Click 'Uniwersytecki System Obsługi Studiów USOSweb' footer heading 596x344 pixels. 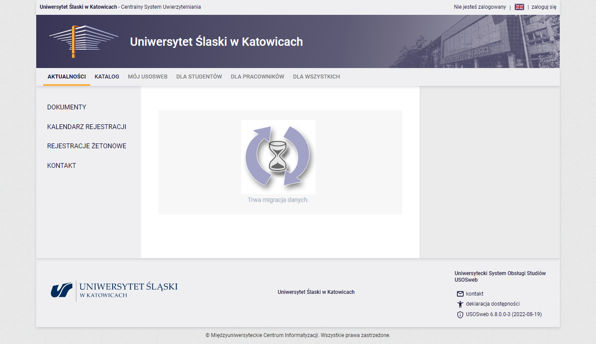click(x=500, y=276)
